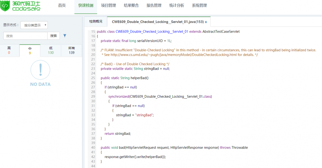Open the 系统管理 menu
322x168 pixels.
pyautogui.click(x=199, y=5)
